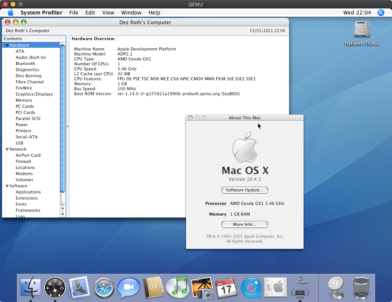Collapse the Hardware section triangle
392x302 pixels.
pyautogui.click(x=7, y=45)
